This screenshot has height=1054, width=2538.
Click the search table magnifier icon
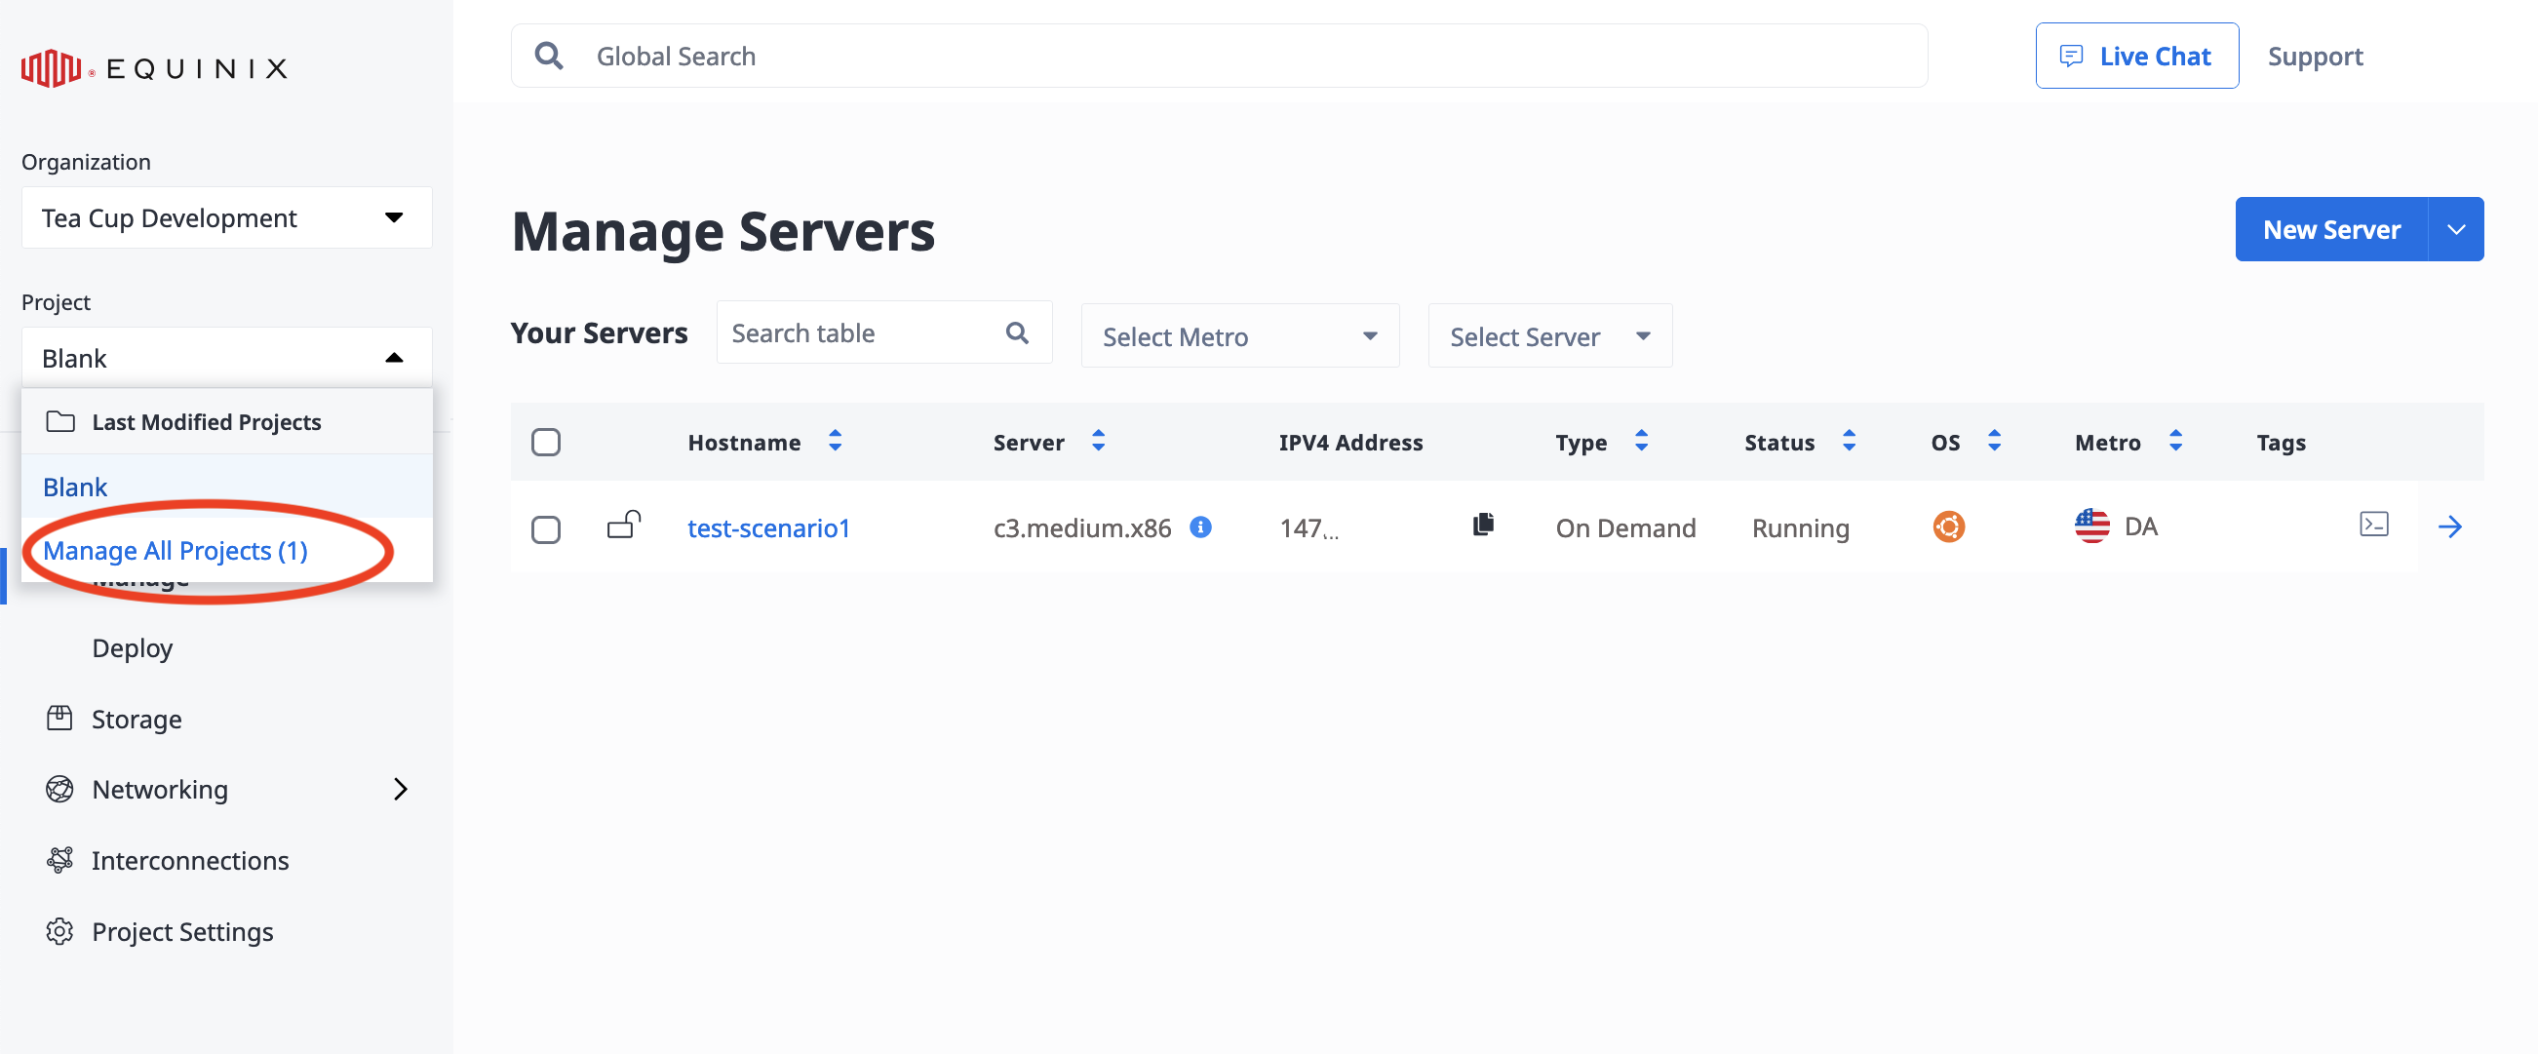click(x=1017, y=332)
